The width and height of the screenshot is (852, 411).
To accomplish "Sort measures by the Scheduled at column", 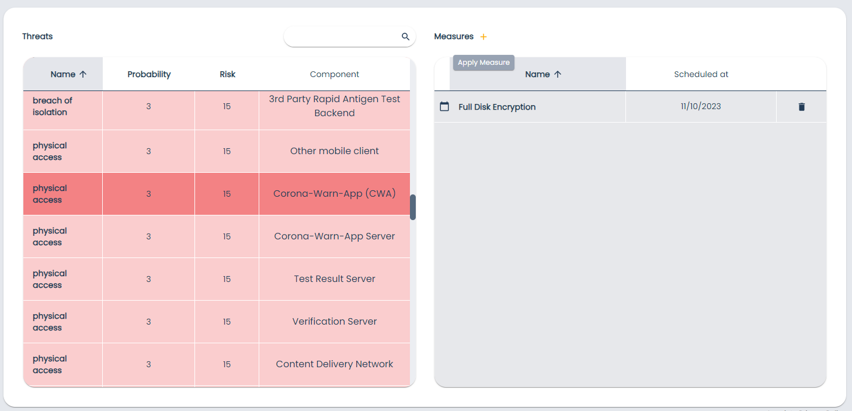I will coord(701,74).
